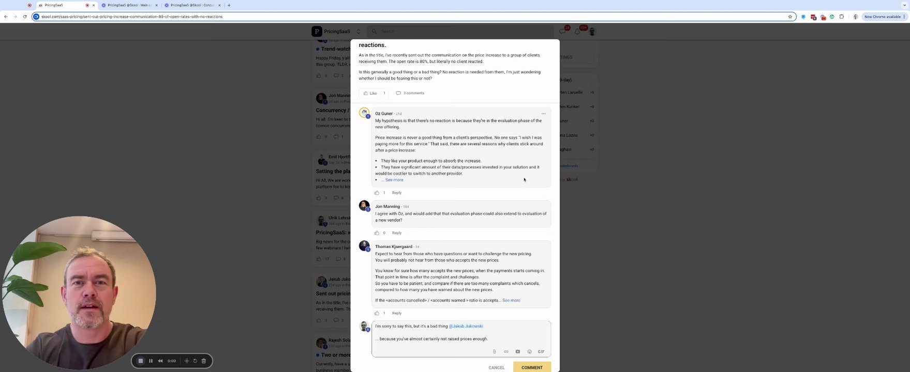Rewind the recording
910x372 pixels.
(x=160, y=361)
